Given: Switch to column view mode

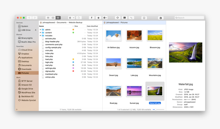Looking at the screenshot, I should pyautogui.click(x=53, y=18).
